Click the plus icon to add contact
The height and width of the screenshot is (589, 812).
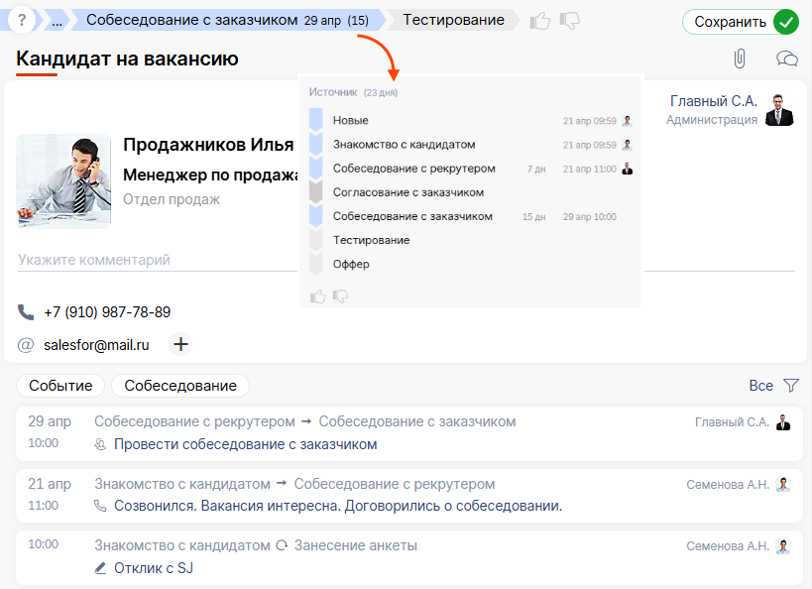(x=181, y=344)
